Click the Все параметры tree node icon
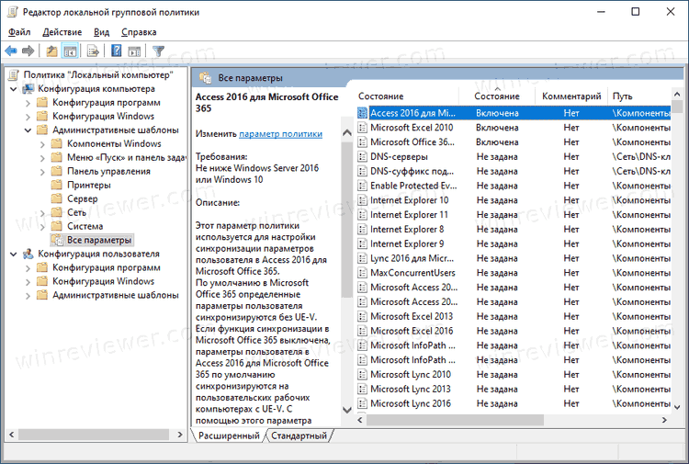 [x=57, y=240]
